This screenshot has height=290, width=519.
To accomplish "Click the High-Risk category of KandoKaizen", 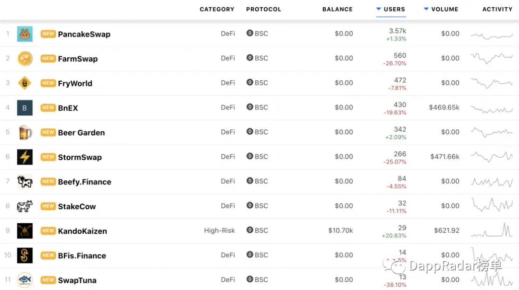I will coord(219,230).
